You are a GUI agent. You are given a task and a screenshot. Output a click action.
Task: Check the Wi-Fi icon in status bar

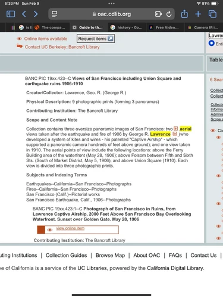pos(199,4)
